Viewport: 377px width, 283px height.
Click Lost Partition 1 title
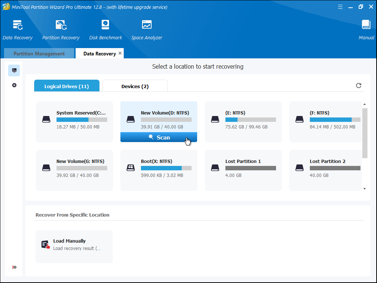[x=243, y=162]
